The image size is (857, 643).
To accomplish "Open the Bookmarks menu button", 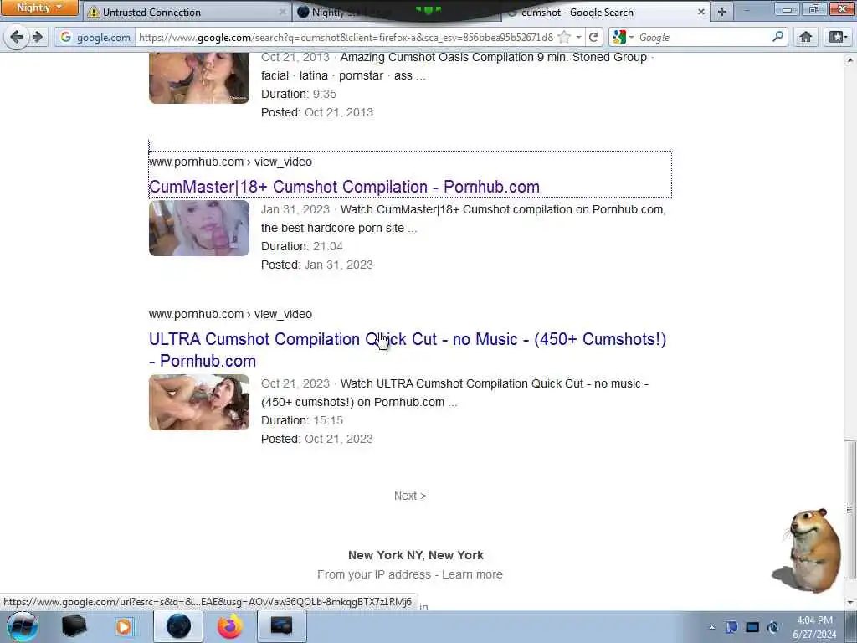I will (x=837, y=37).
